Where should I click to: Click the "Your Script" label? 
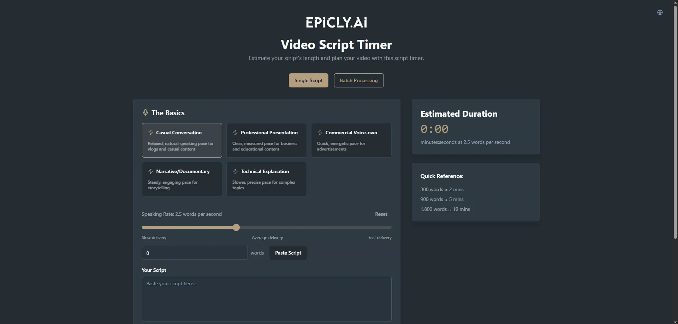[154, 270]
